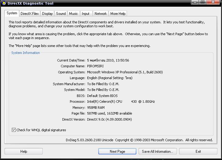Click the Help button
Screen dimensions: 222x160
pos(24,152)
